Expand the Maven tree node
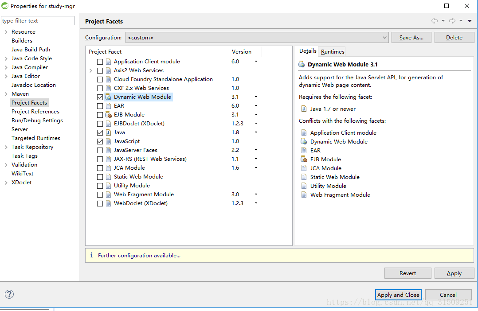 [x=6, y=94]
